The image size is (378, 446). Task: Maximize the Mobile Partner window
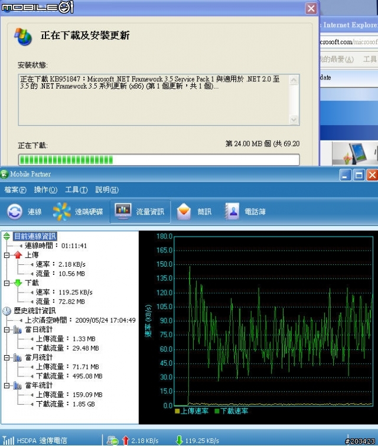(x=359, y=175)
